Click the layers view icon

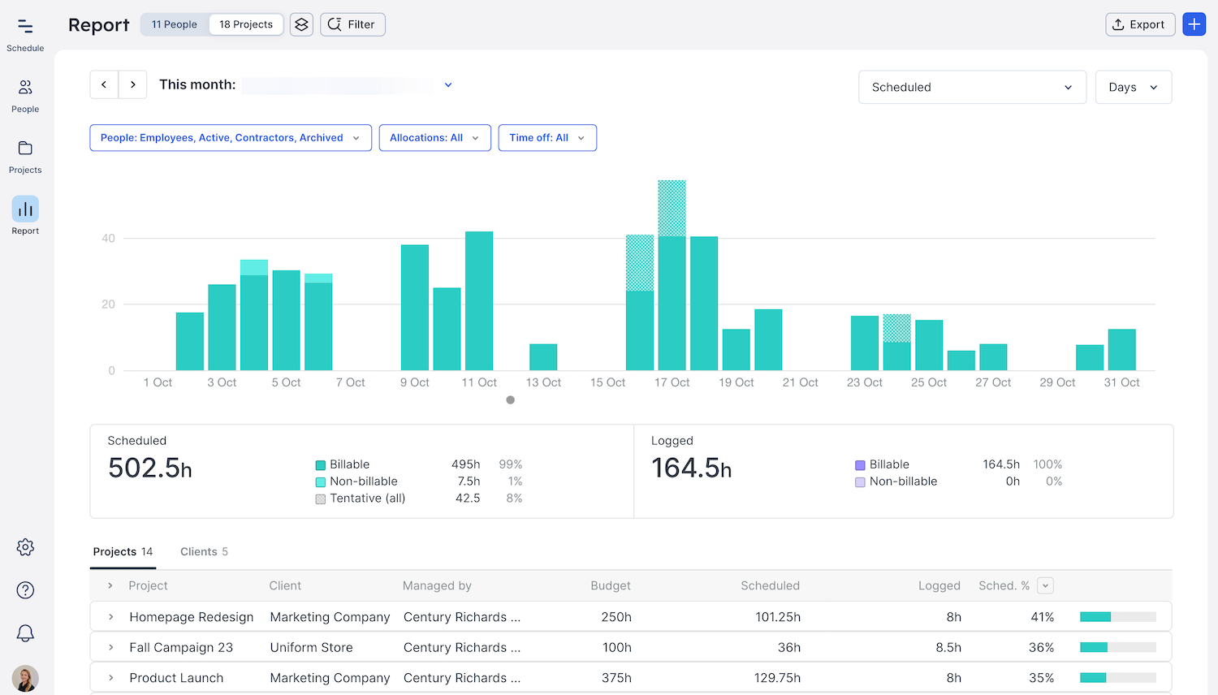pos(301,24)
